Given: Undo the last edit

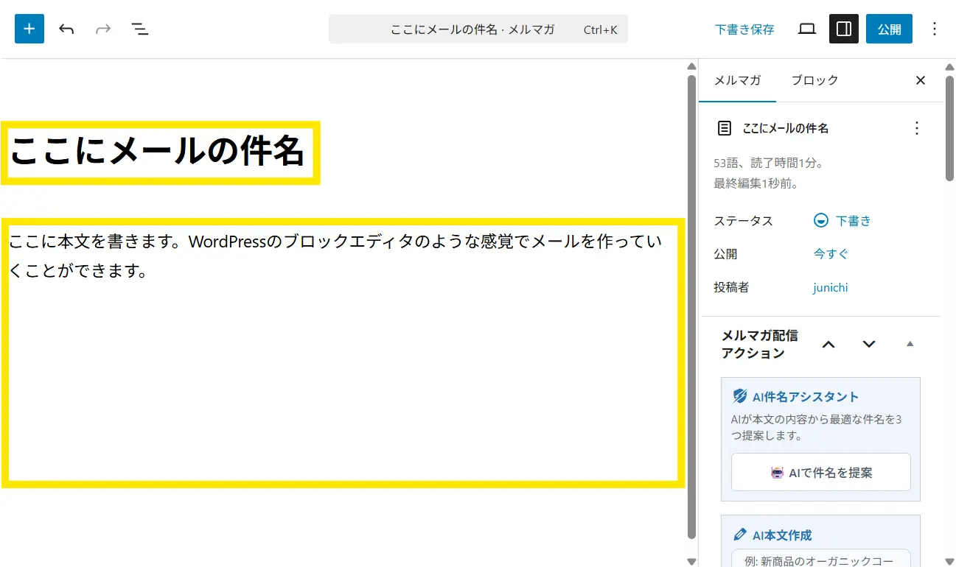Looking at the screenshot, I should tap(66, 29).
